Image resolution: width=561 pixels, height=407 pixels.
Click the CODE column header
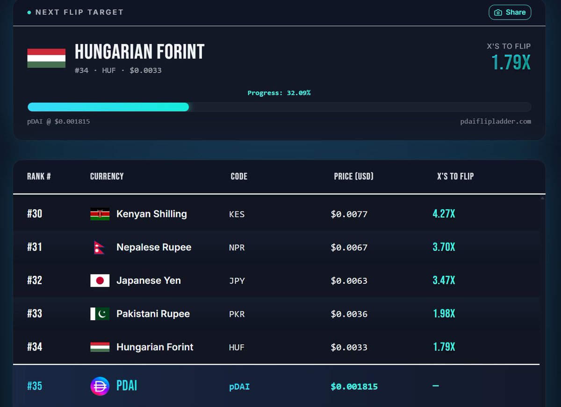[x=239, y=176]
